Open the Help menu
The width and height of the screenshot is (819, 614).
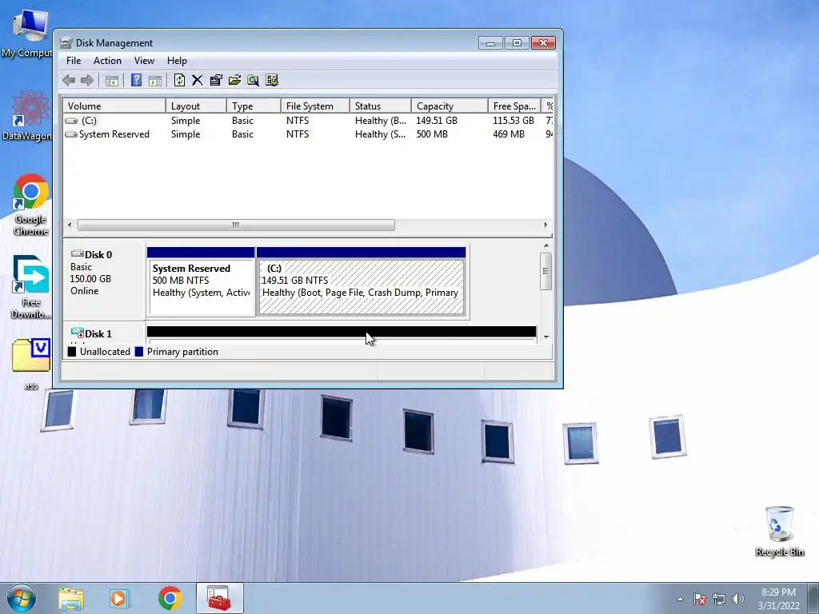coord(177,61)
